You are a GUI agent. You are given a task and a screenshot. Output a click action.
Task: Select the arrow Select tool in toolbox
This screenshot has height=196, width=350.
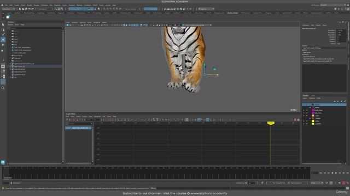pos(3,24)
